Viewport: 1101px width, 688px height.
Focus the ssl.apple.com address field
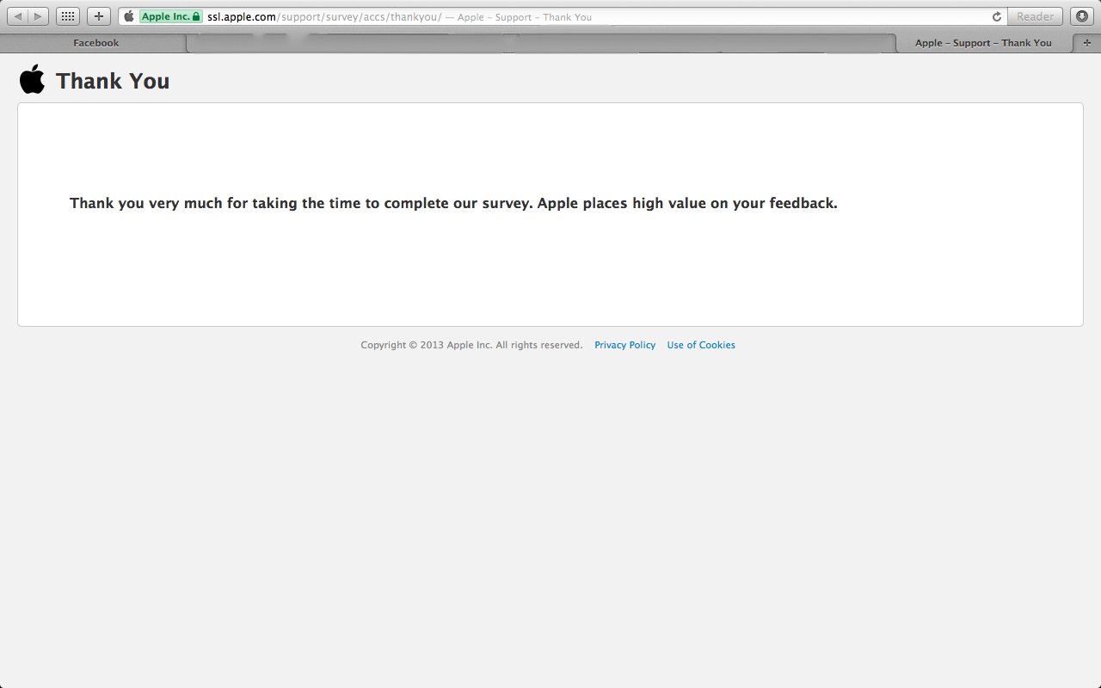pyautogui.click(x=563, y=16)
